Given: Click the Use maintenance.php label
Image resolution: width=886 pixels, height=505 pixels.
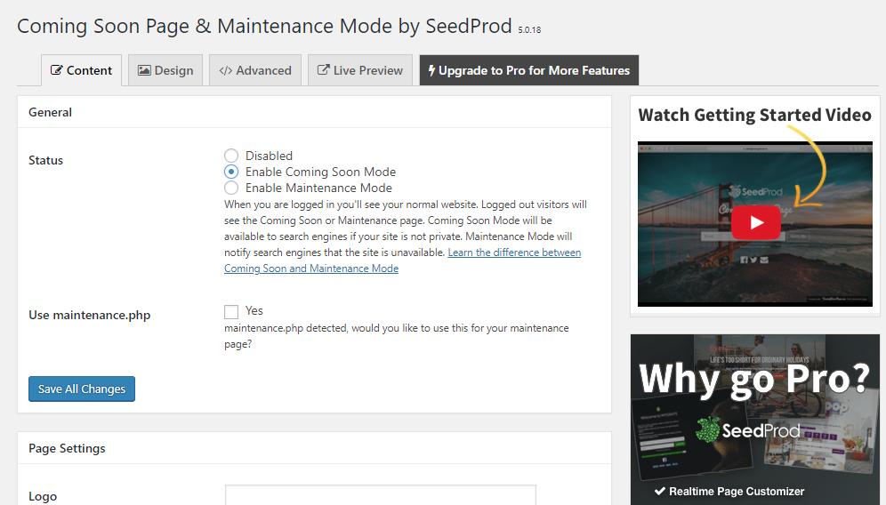Looking at the screenshot, I should (89, 316).
